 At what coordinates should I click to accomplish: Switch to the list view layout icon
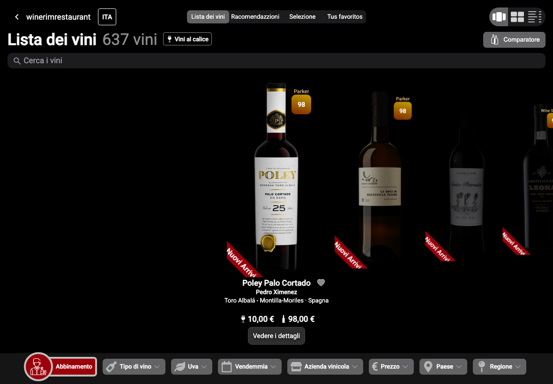(534, 16)
